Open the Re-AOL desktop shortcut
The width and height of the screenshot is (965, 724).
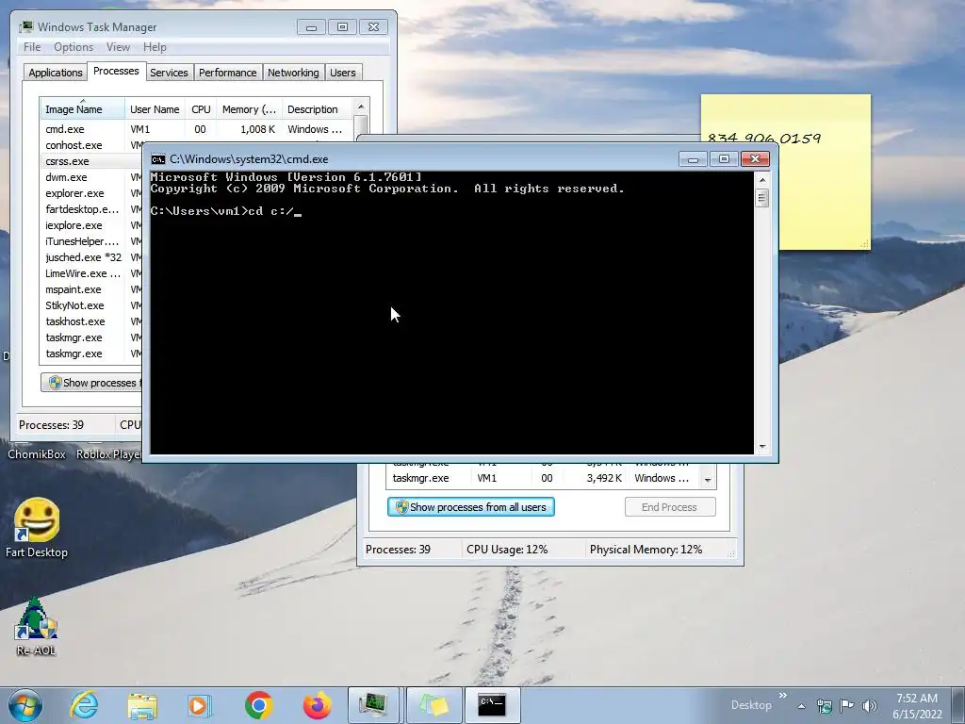pyautogui.click(x=36, y=627)
